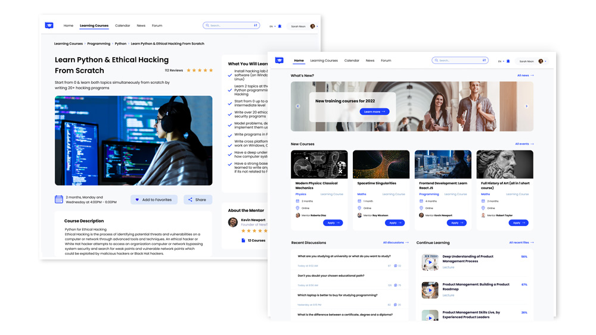Click the calendar schedule icon under the course image
Screen dimensions: 596x335
59,199
